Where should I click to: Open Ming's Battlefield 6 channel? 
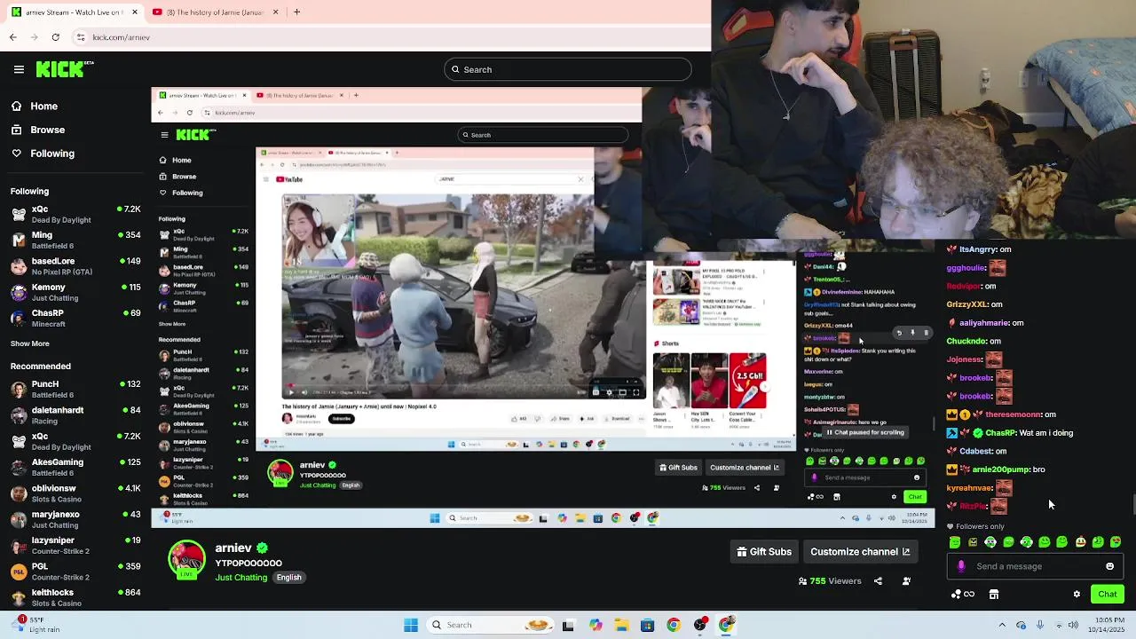[x=75, y=240]
